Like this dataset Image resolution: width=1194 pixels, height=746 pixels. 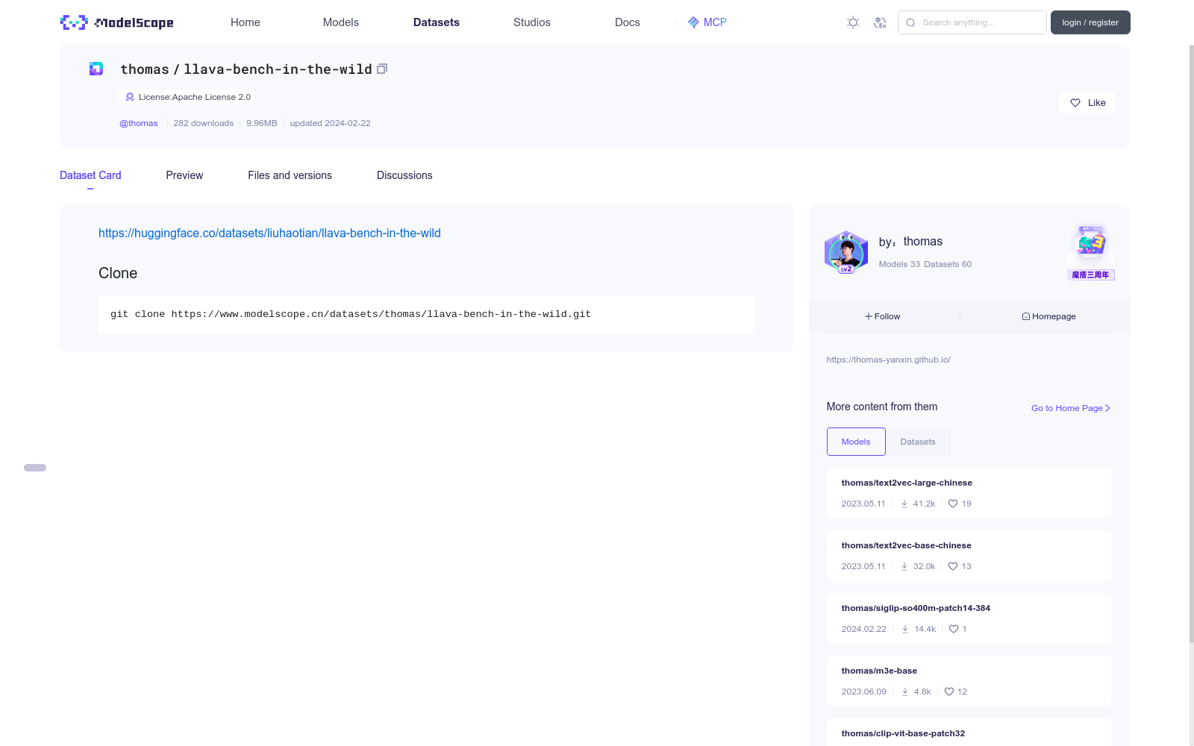1087,103
